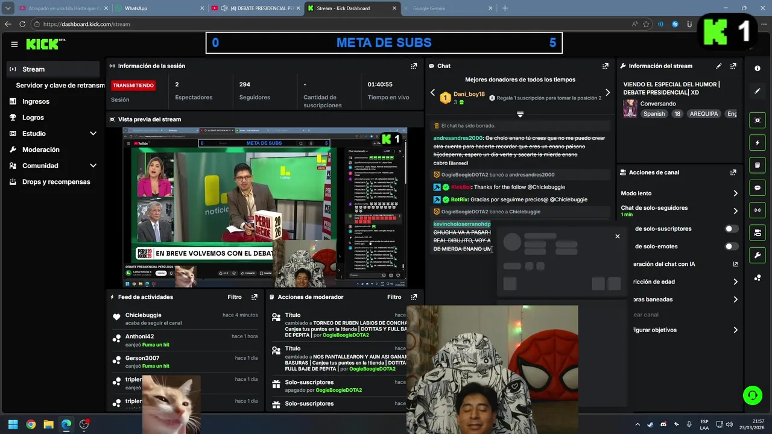Expand the Estudio sidebar section

coord(93,134)
